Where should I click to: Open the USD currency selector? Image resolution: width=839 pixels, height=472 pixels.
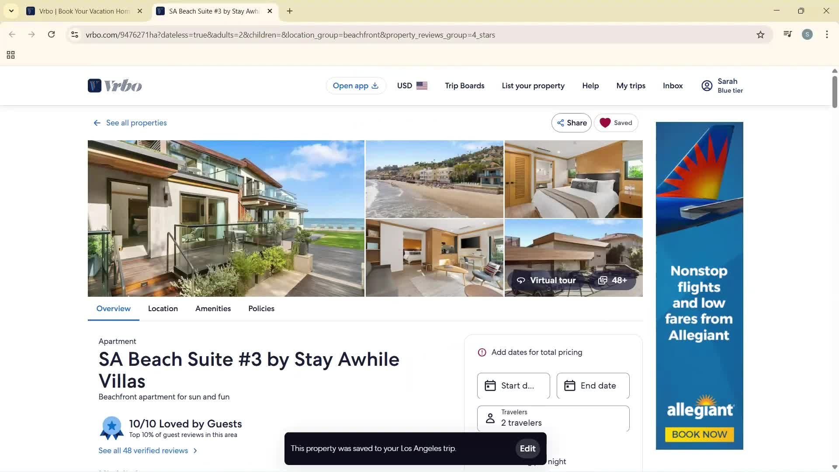412,86
